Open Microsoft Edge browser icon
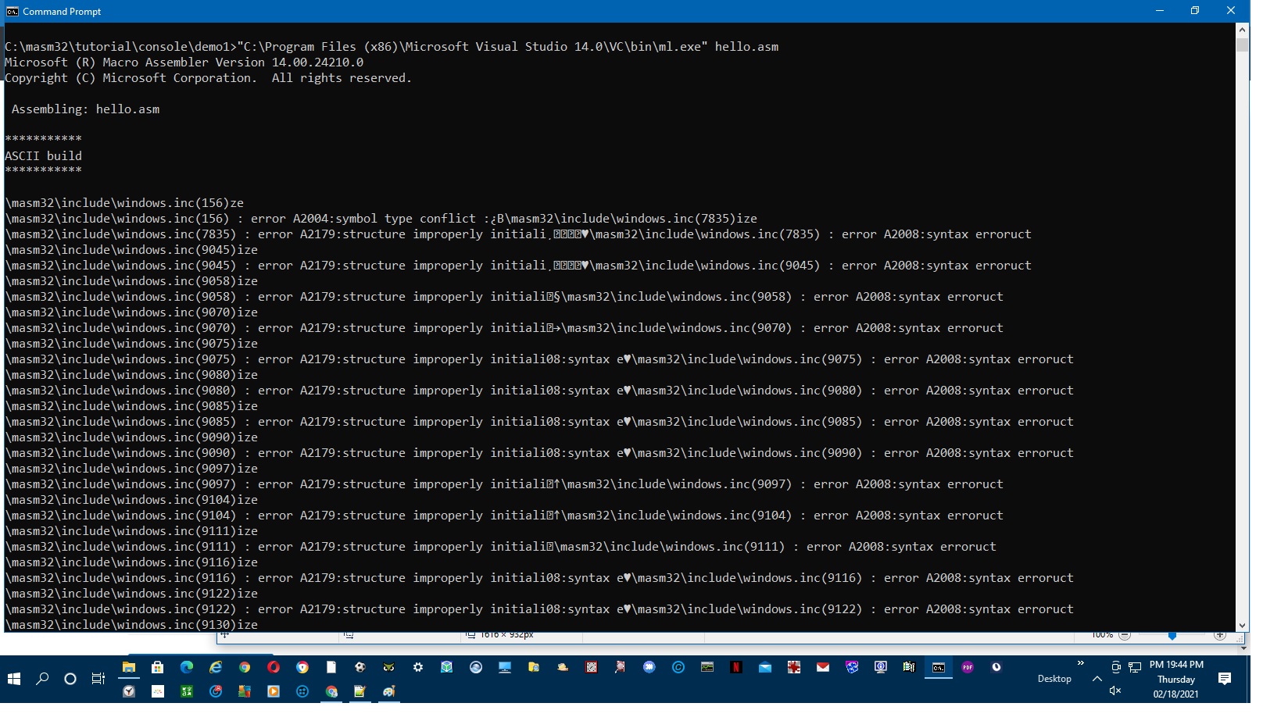 click(x=187, y=667)
